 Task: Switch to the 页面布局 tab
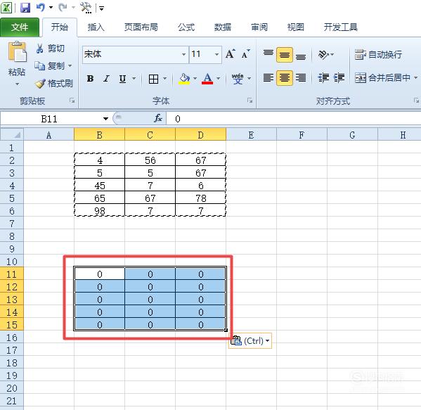point(141,27)
